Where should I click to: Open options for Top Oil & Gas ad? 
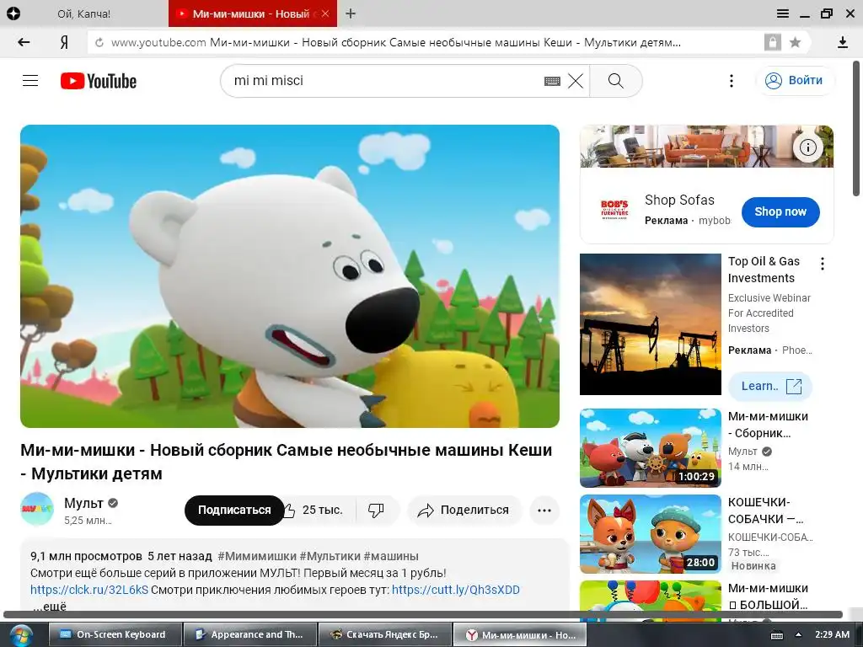(x=823, y=264)
